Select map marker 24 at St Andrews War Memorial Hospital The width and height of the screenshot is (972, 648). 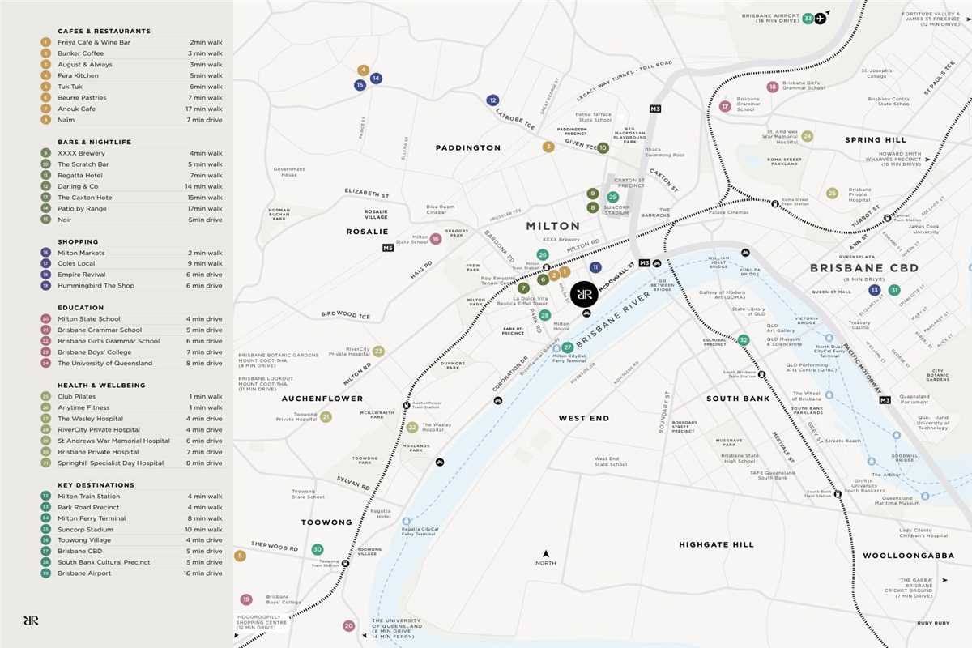pos(807,136)
